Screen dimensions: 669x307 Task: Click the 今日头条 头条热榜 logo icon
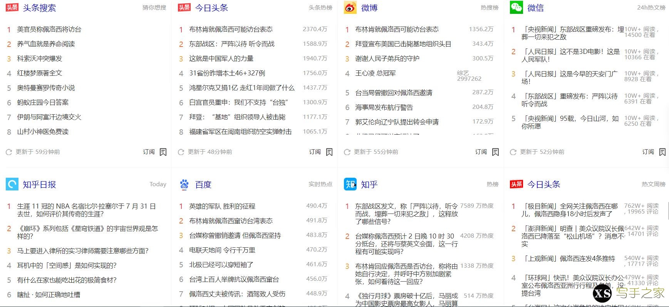tap(184, 7)
